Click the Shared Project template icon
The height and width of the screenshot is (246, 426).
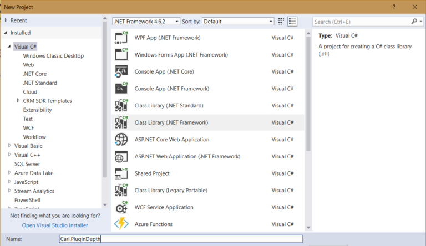pos(121,173)
